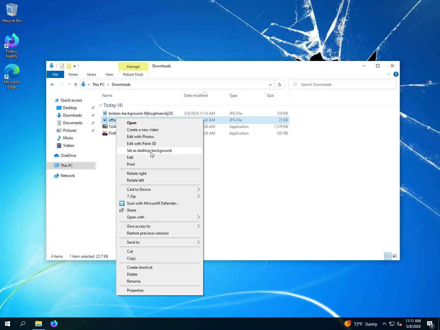Open the File tab
This screenshot has height=330, width=440.
(55, 74)
